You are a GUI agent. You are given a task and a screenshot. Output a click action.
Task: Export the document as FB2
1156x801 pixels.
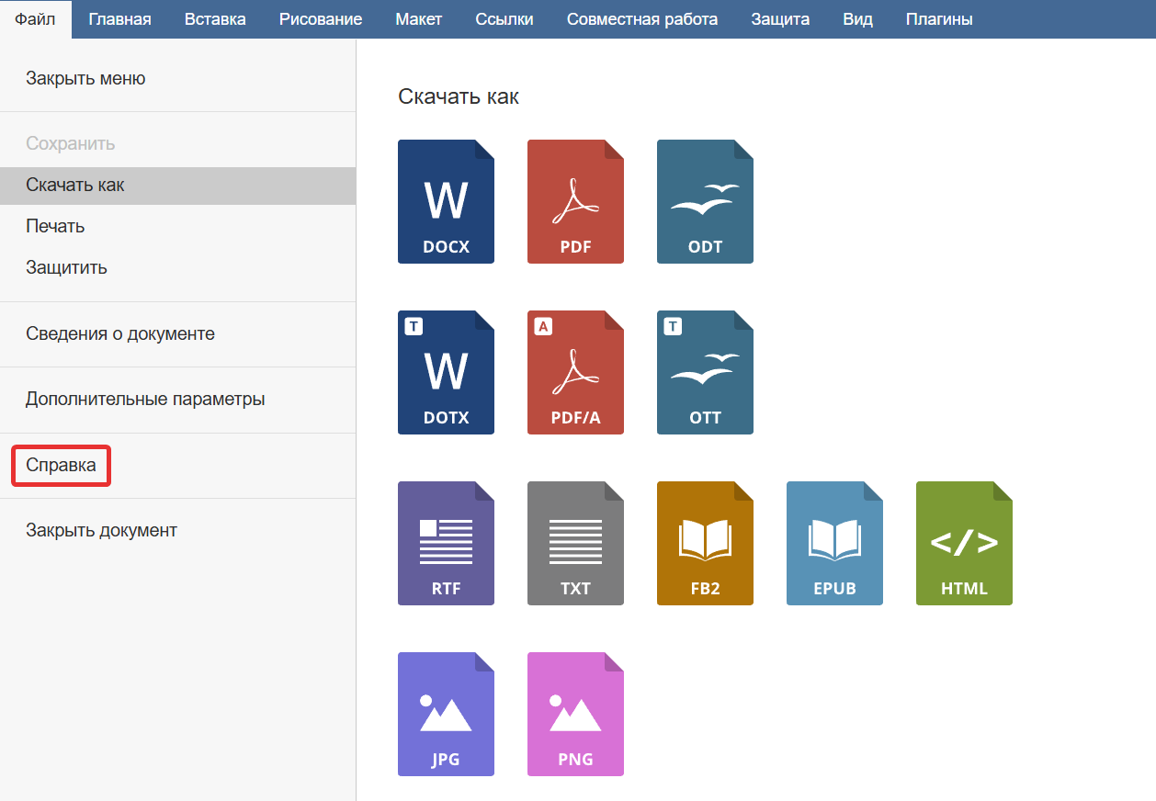[x=705, y=543]
